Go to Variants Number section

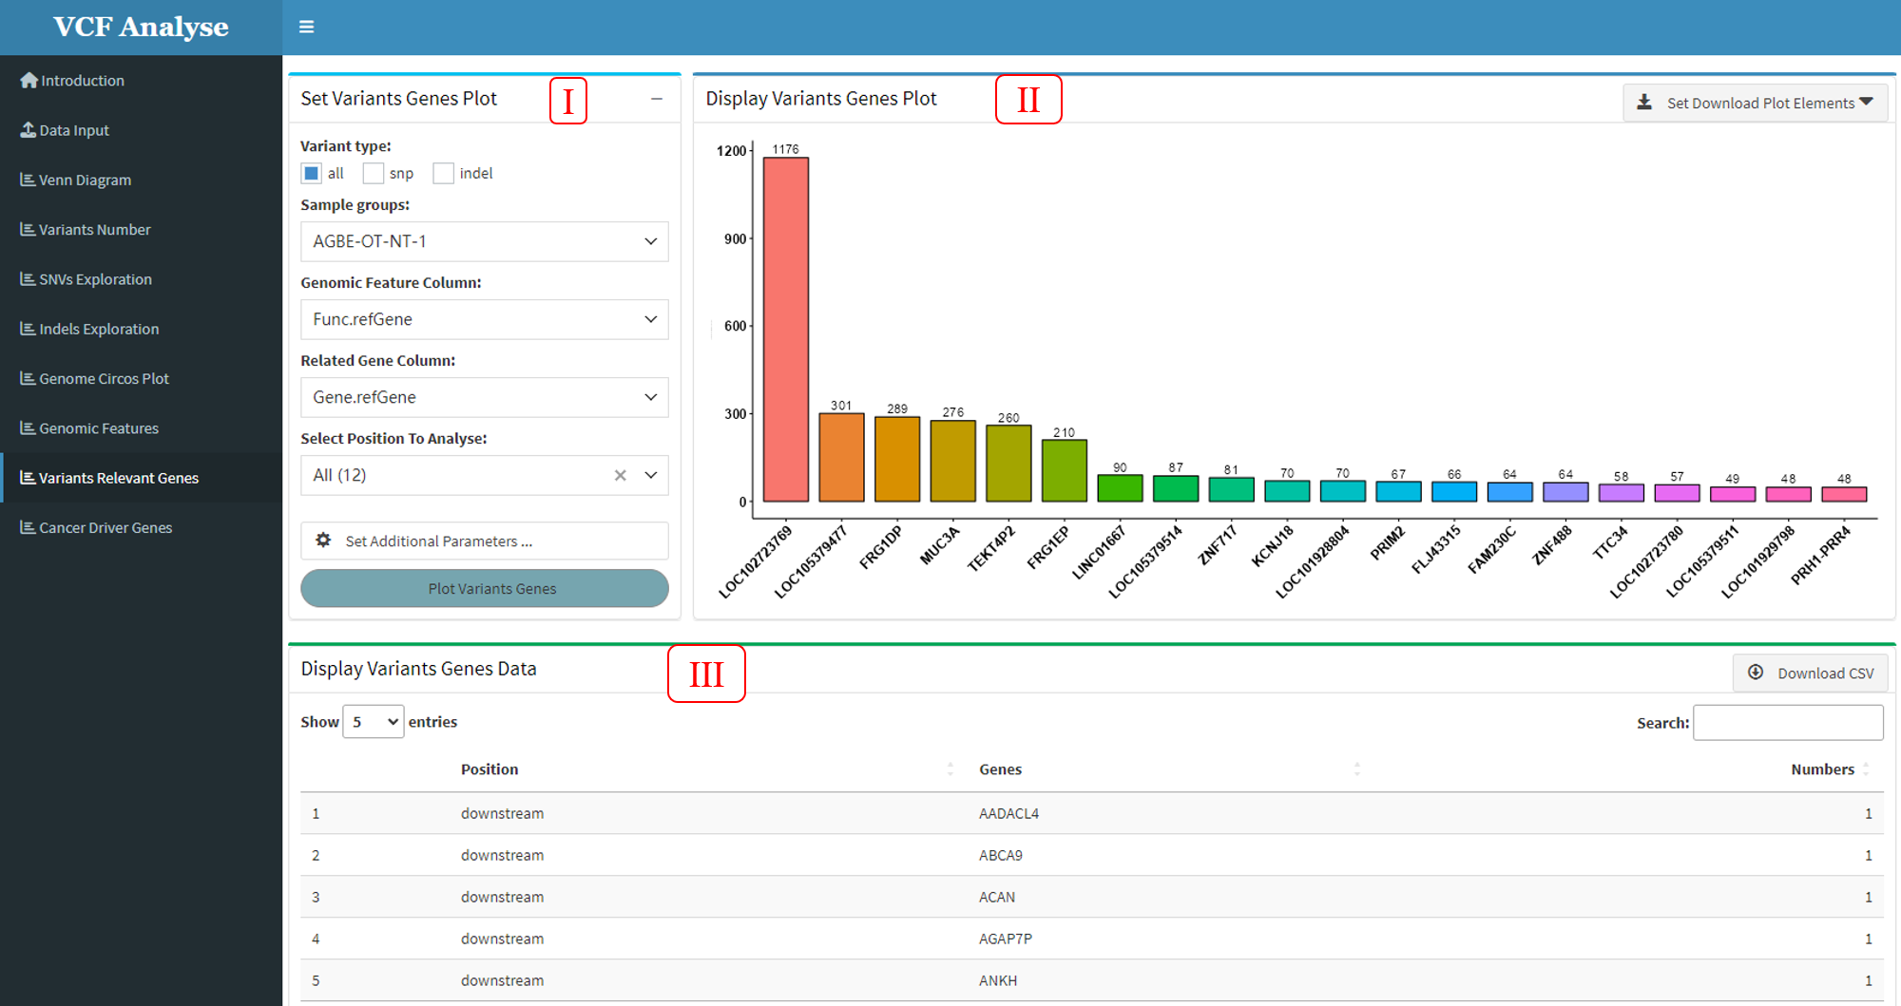(x=95, y=229)
